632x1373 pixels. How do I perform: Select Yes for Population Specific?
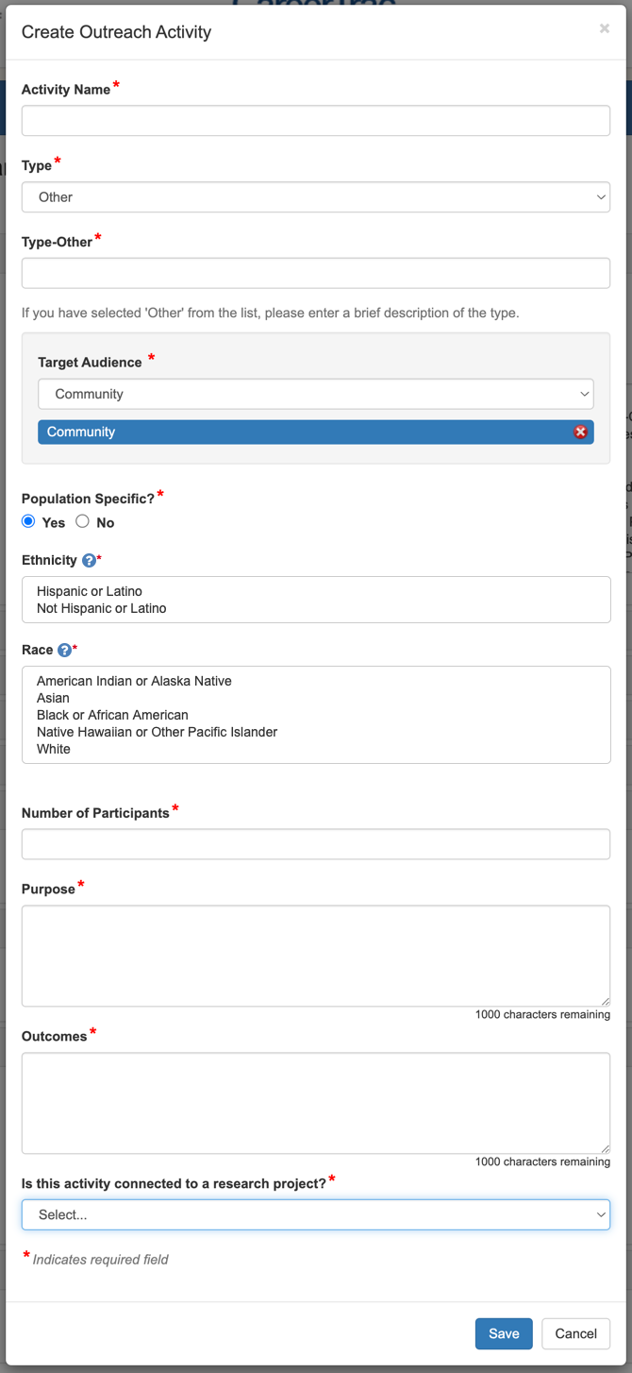28,522
